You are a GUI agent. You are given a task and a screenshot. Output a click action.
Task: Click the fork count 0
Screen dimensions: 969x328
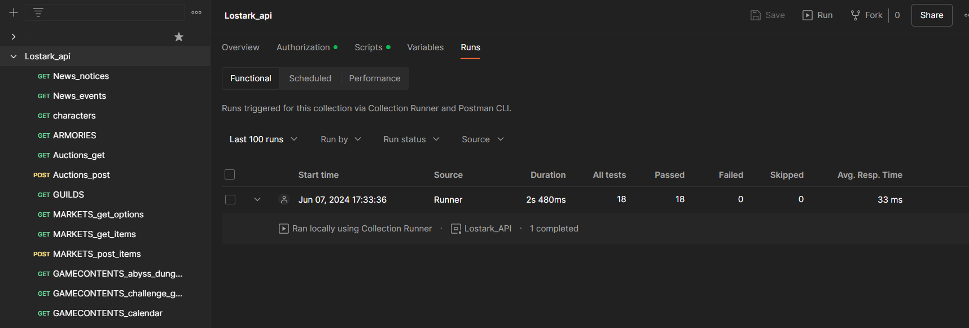click(897, 15)
